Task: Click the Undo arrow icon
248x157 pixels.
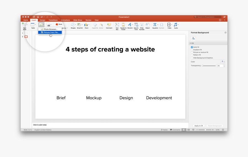Action: point(42,17)
